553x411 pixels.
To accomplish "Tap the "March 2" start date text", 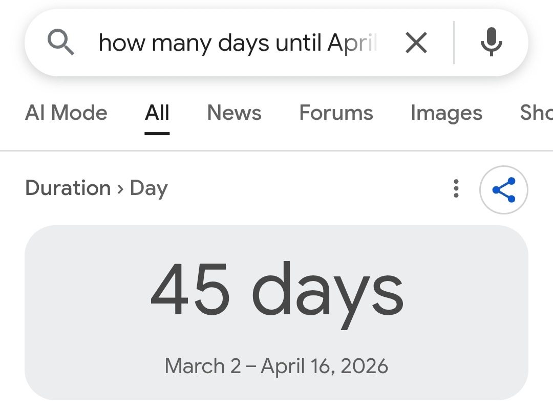I will (202, 366).
